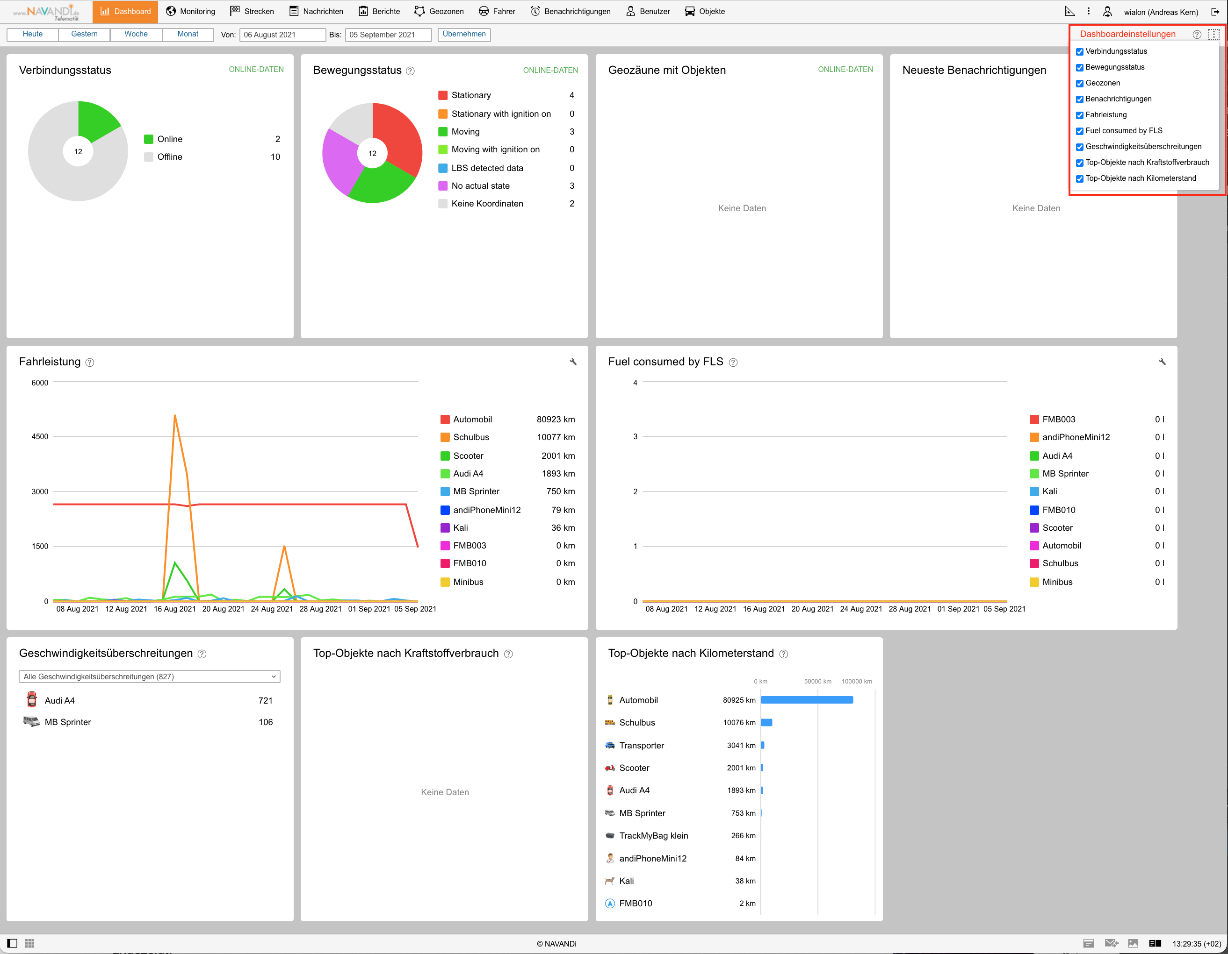Click the image icon in bottom bar

[1133, 943]
